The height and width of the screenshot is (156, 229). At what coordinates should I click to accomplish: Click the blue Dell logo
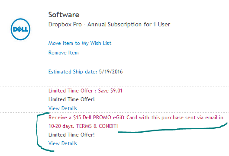click(x=20, y=29)
